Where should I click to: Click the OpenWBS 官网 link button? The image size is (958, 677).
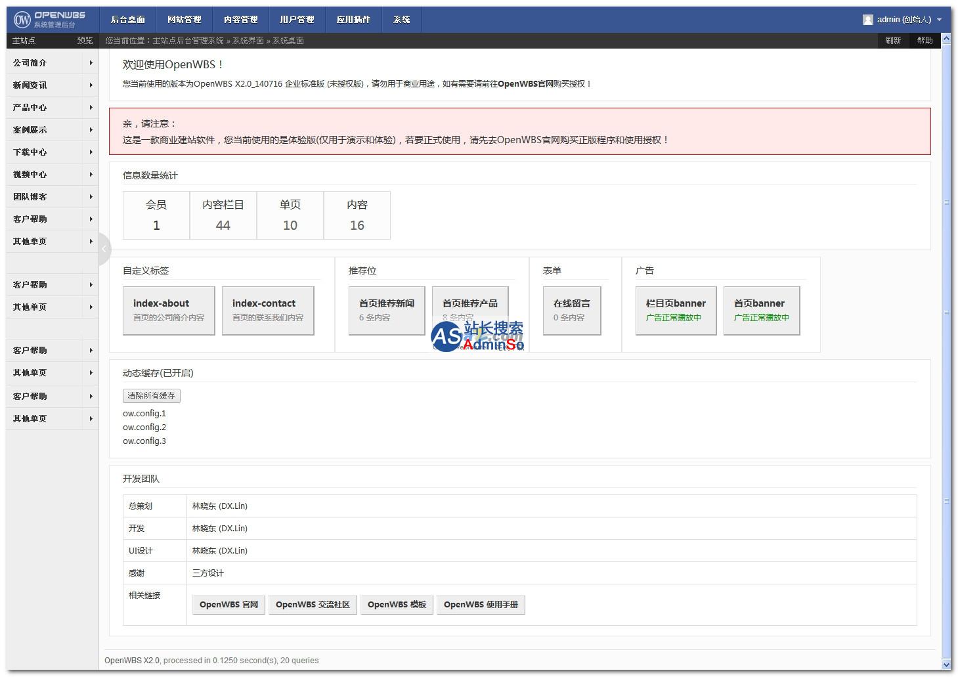229,605
